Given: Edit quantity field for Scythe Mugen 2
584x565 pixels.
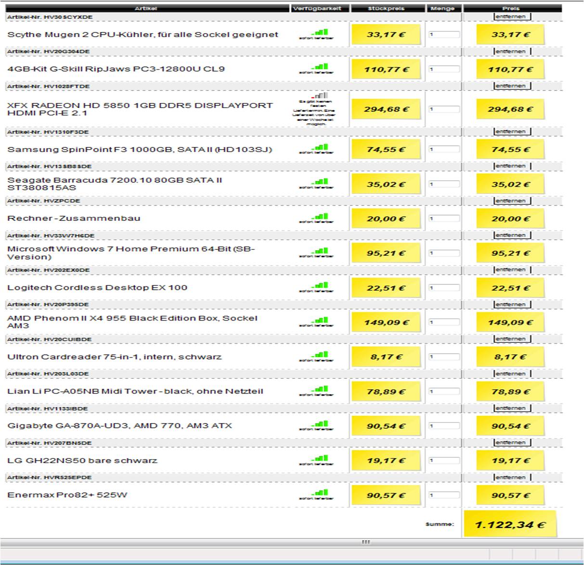Looking at the screenshot, I should 444,35.
